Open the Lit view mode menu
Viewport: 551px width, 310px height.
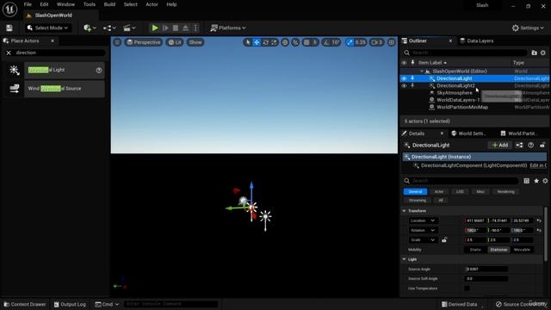click(x=175, y=42)
